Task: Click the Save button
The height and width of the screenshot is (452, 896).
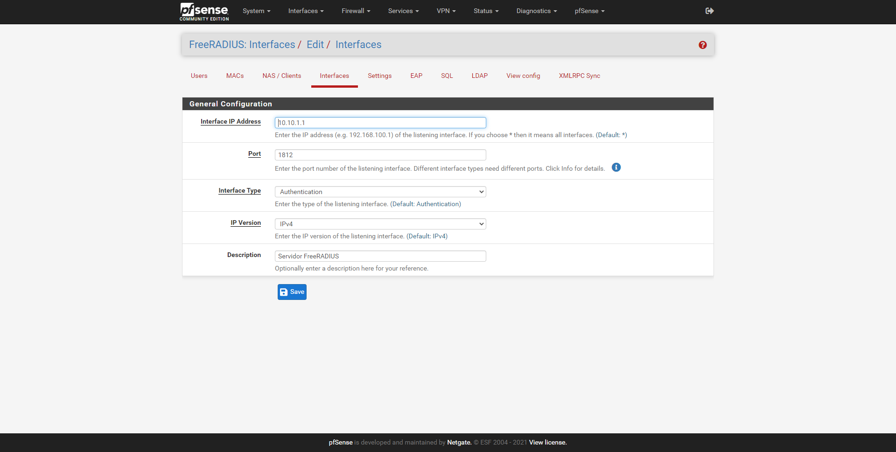Action: 292,292
